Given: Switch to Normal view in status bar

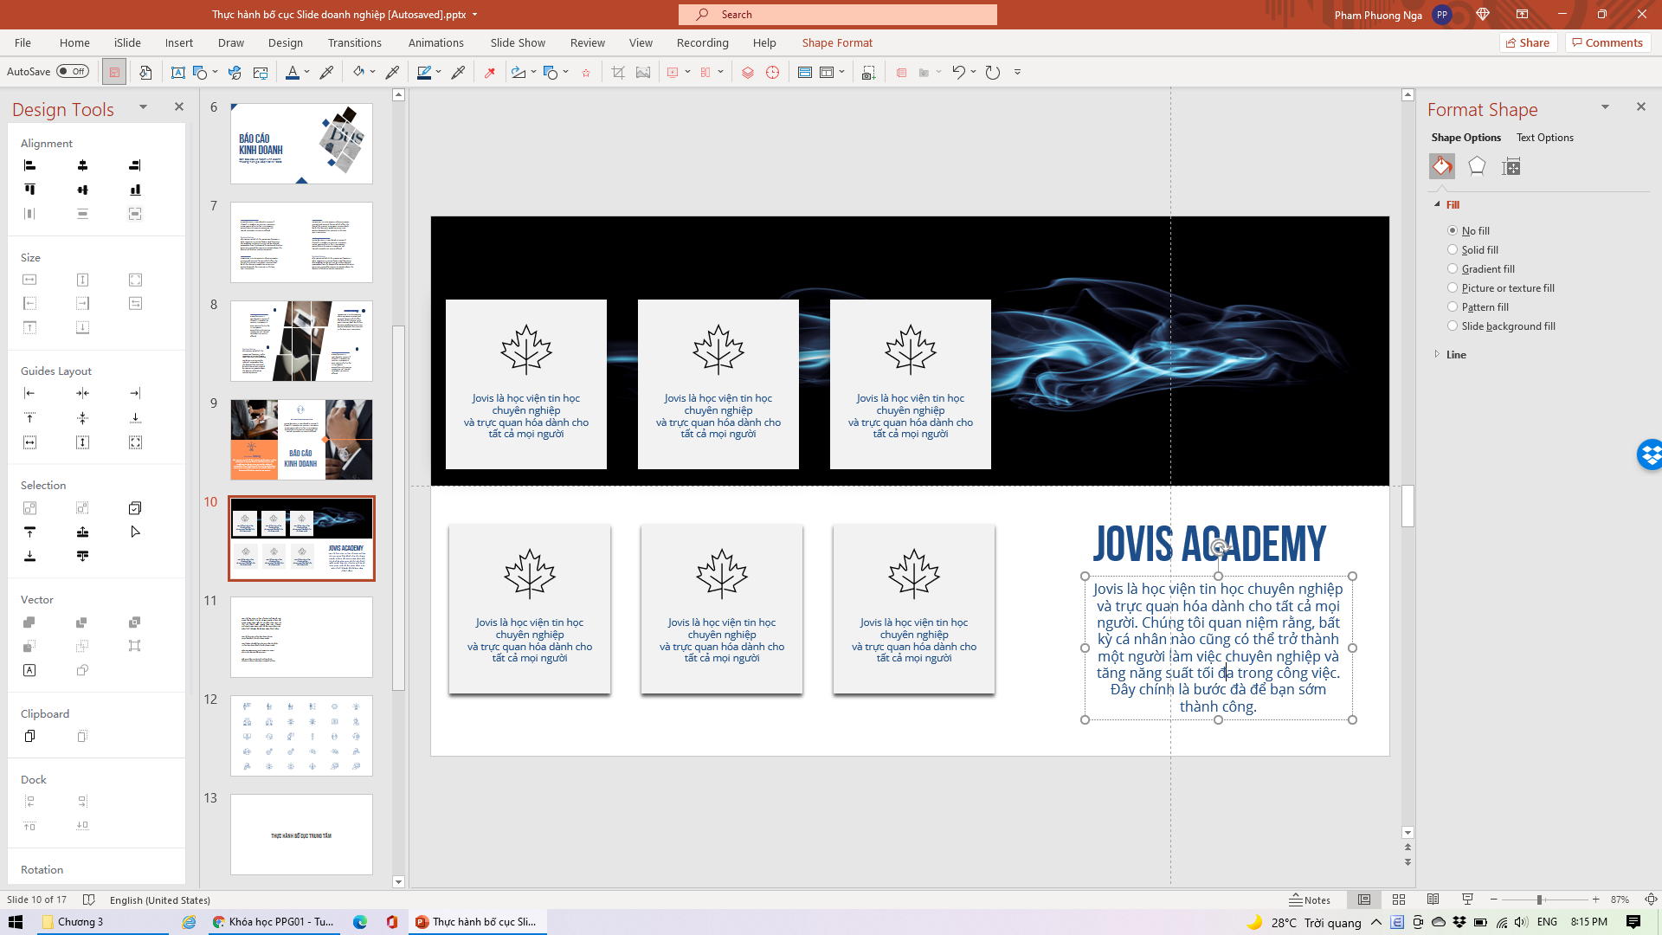Looking at the screenshot, I should point(1364,900).
